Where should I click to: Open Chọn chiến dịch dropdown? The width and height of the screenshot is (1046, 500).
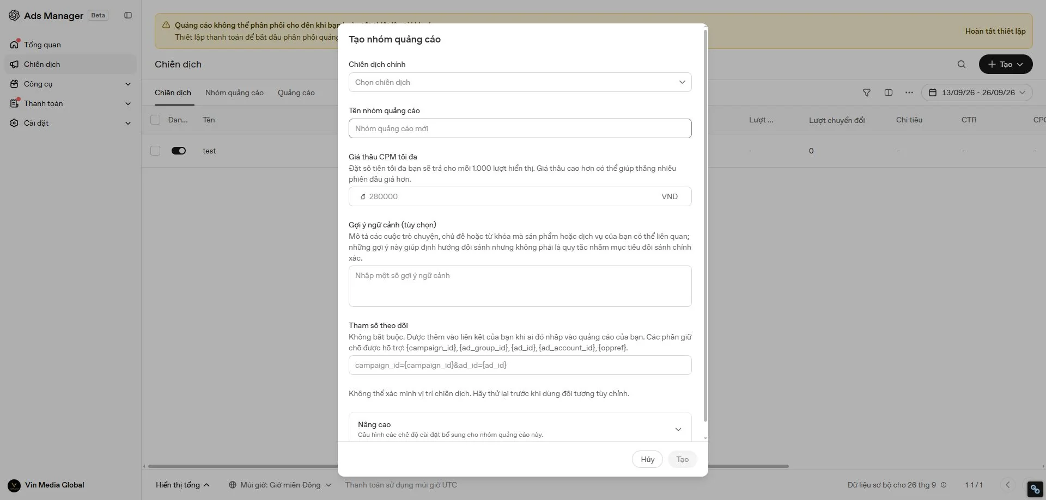click(x=520, y=82)
